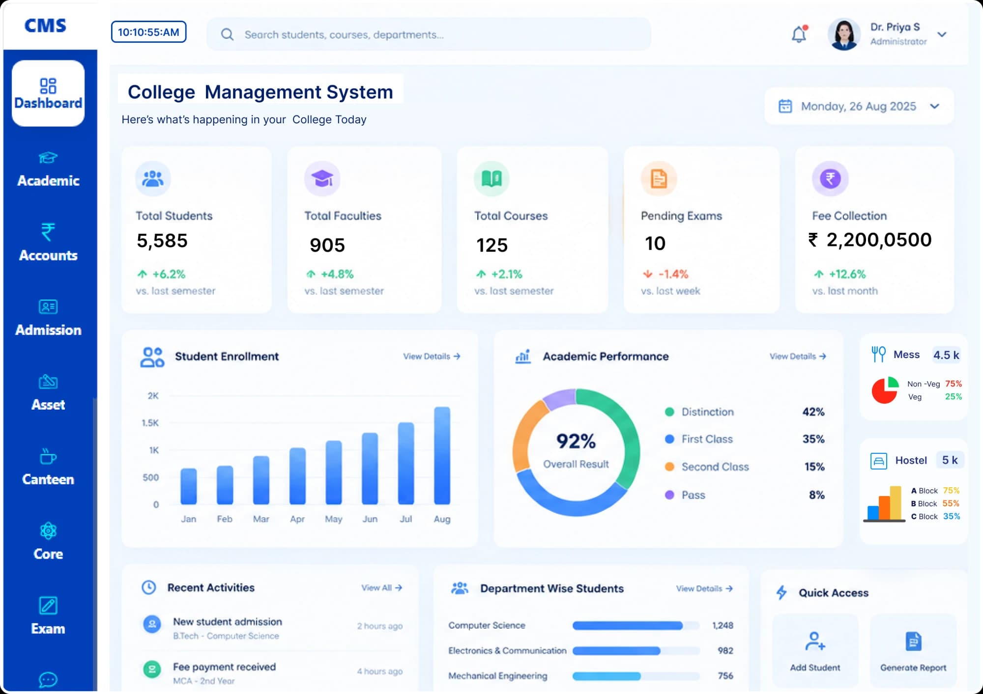
Task: Go to Accounts in the sidebar
Action: (x=48, y=243)
